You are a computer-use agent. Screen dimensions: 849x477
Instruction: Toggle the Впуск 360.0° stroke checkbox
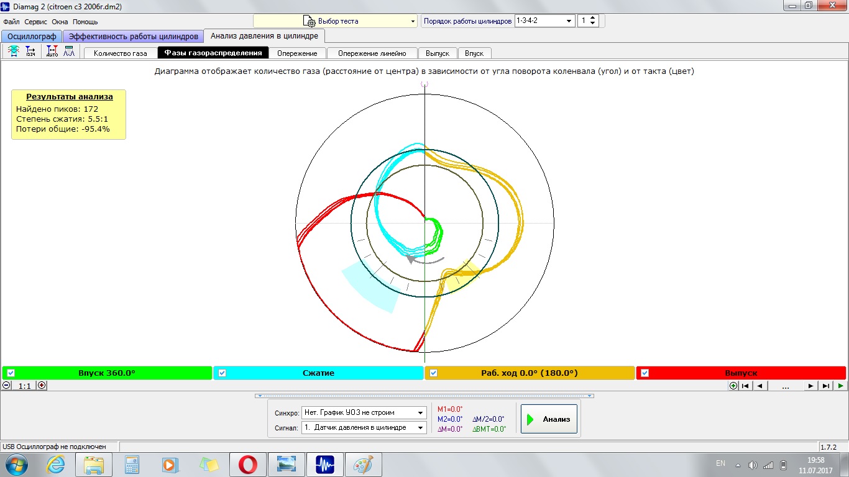pyautogui.click(x=11, y=373)
